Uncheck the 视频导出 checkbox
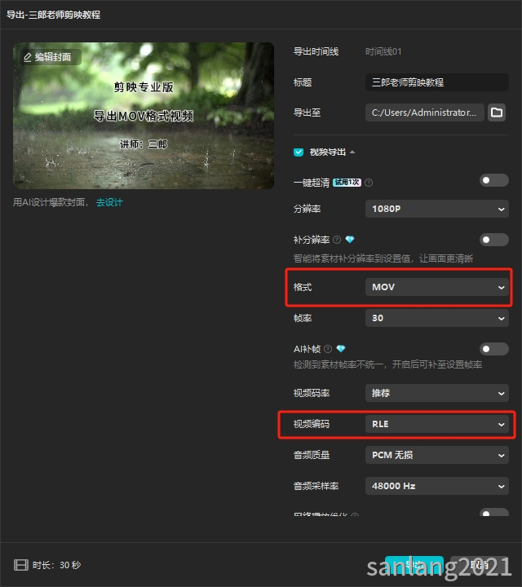 tap(299, 152)
